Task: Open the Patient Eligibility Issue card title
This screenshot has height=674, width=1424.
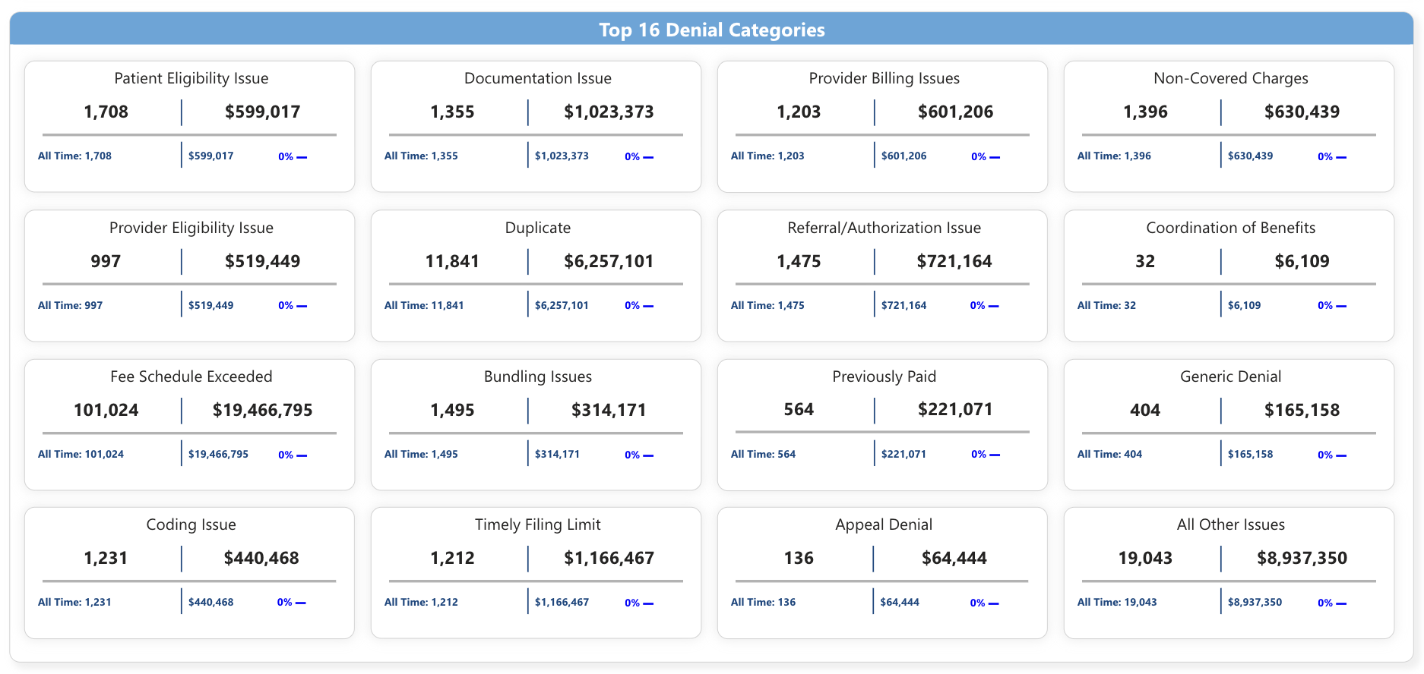Action: 191,78
